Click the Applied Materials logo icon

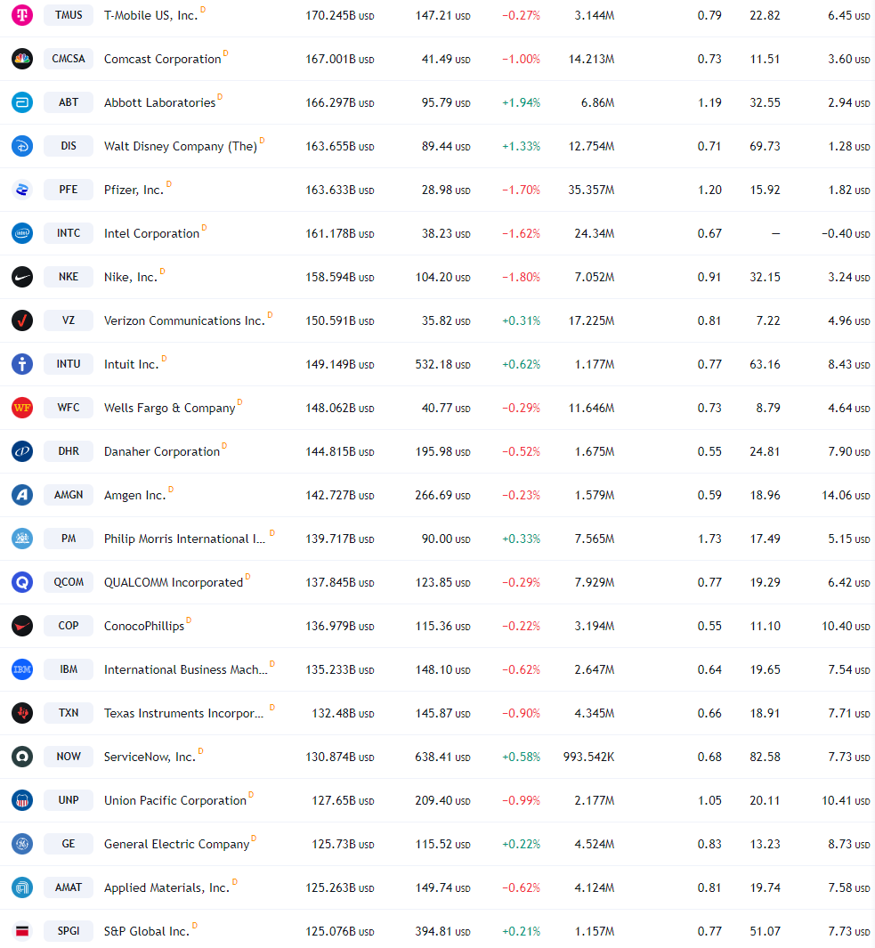pos(22,887)
